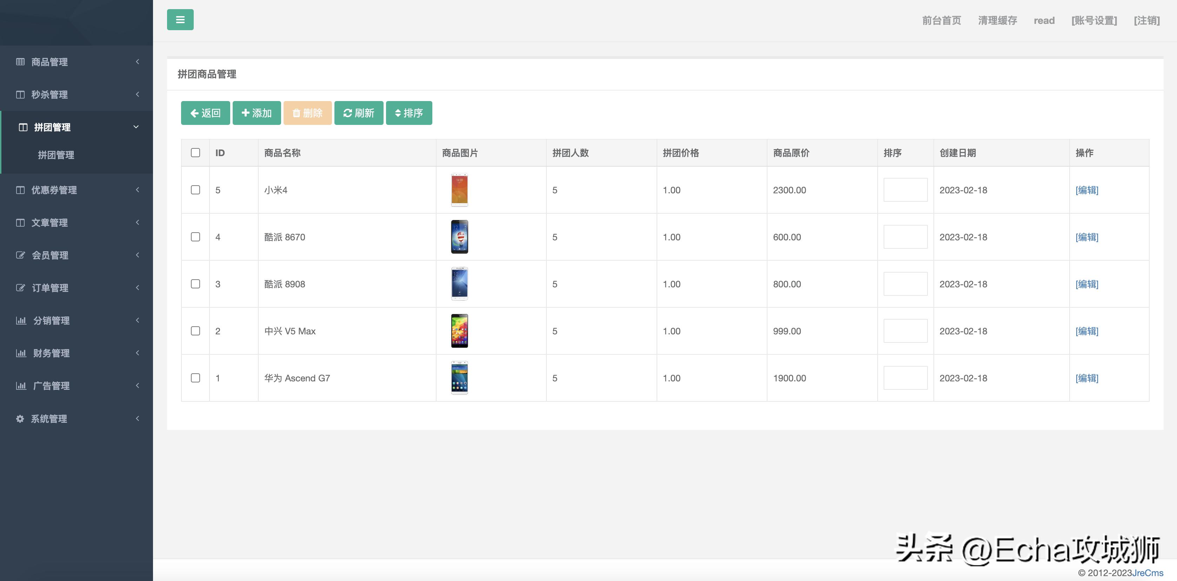Expand the 秒杀管理 sidebar chevron

137,94
